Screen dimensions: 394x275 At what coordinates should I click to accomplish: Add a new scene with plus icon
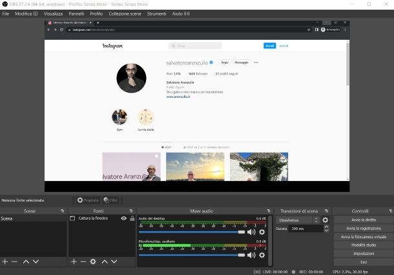5,261
